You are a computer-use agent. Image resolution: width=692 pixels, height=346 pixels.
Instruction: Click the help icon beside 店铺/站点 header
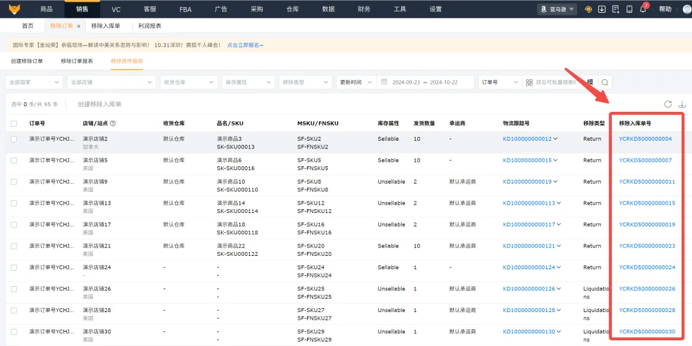[113, 123]
